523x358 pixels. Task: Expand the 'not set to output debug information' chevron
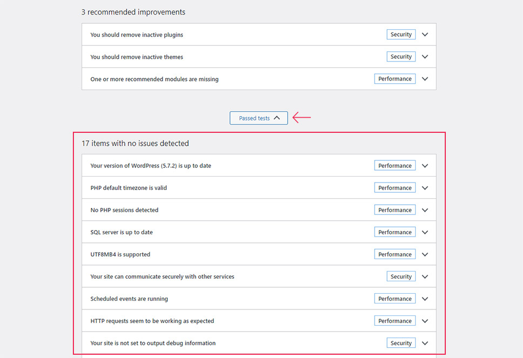click(425, 343)
